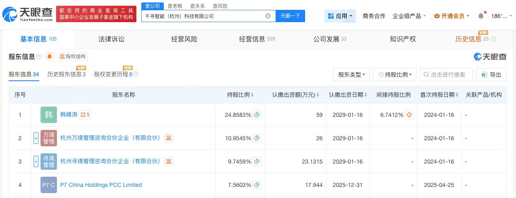
Task: Open the 应用 apps dropdown
Action: [x=340, y=16]
